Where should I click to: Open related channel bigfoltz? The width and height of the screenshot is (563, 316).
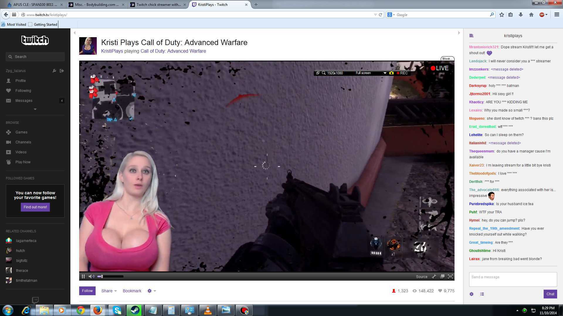coord(22,261)
